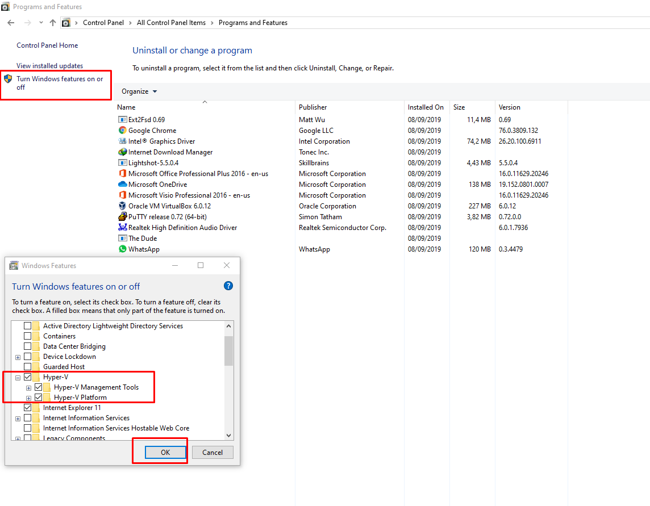
Task: Uncheck the Hyper-V checkbox
Action: (27, 377)
